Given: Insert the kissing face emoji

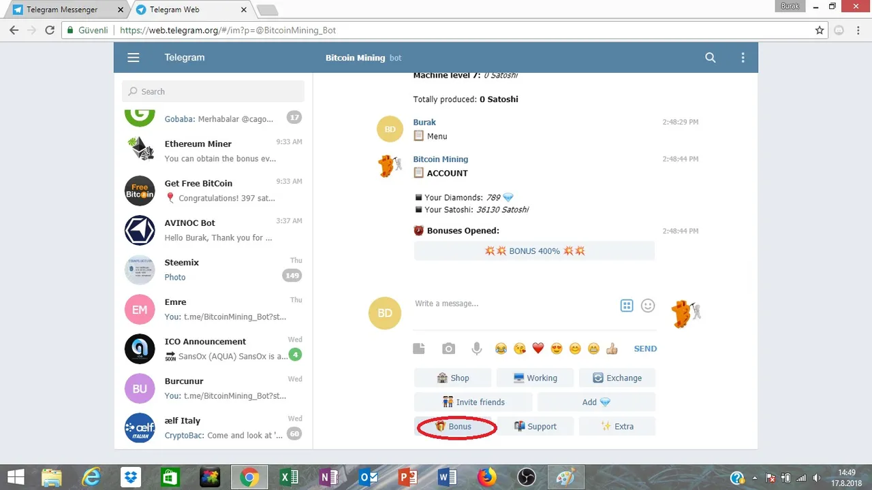Looking at the screenshot, I should [x=520, y=348].
